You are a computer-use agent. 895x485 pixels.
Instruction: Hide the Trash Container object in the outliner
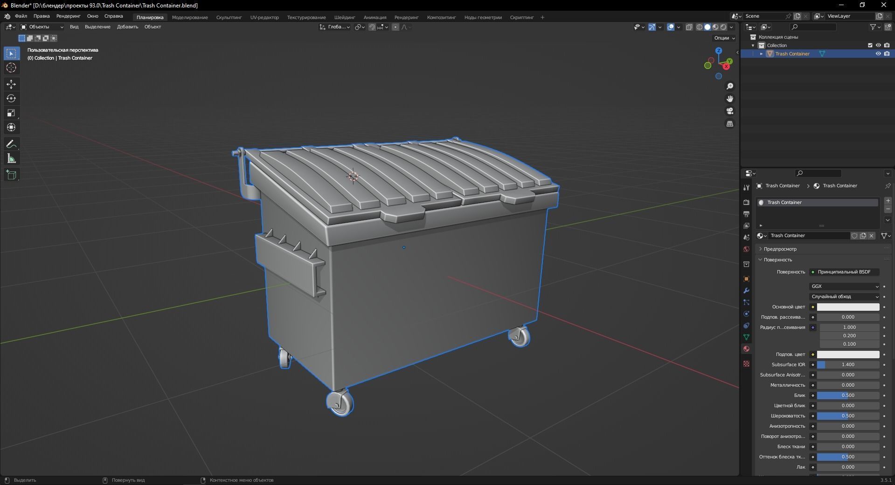pyautogui.click(x=878, y=54)
